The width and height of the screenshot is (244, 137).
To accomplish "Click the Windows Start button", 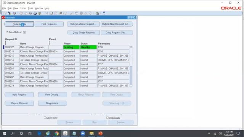I will coord(4,134).
